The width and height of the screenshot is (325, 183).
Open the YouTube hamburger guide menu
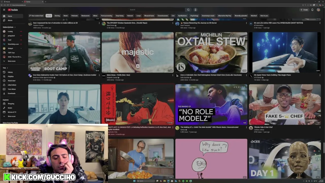(4, 10)
